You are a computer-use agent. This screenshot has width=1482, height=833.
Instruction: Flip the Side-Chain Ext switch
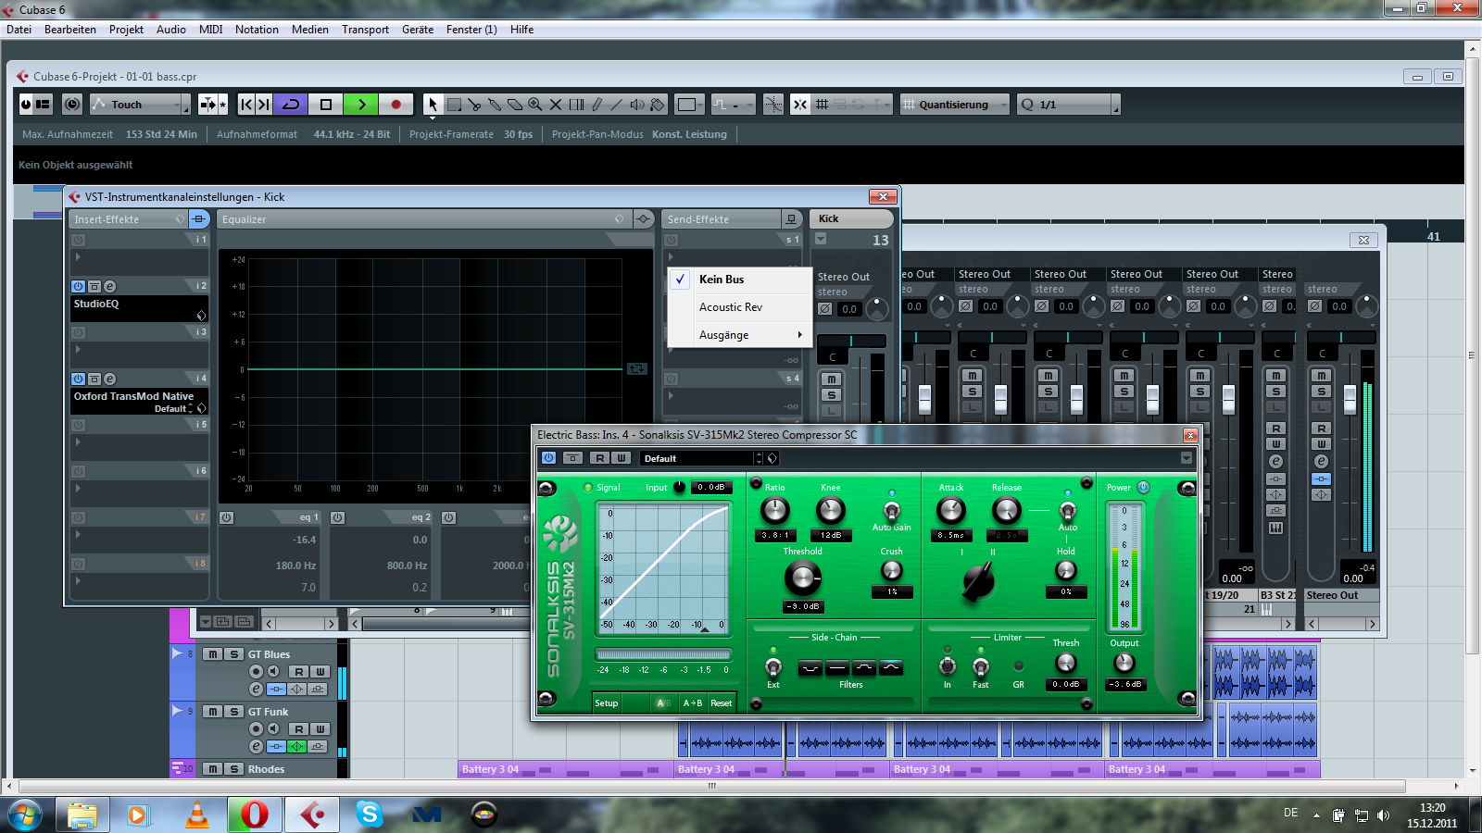pyautogui.click(x=773, y=666)
